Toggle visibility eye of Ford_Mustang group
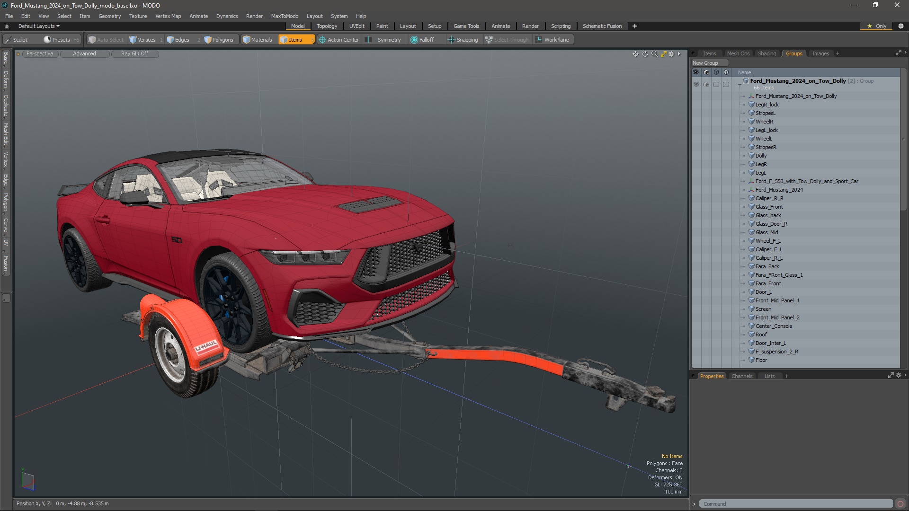The image size is (909, 511). pyautogui.click(x=696, y=84)
